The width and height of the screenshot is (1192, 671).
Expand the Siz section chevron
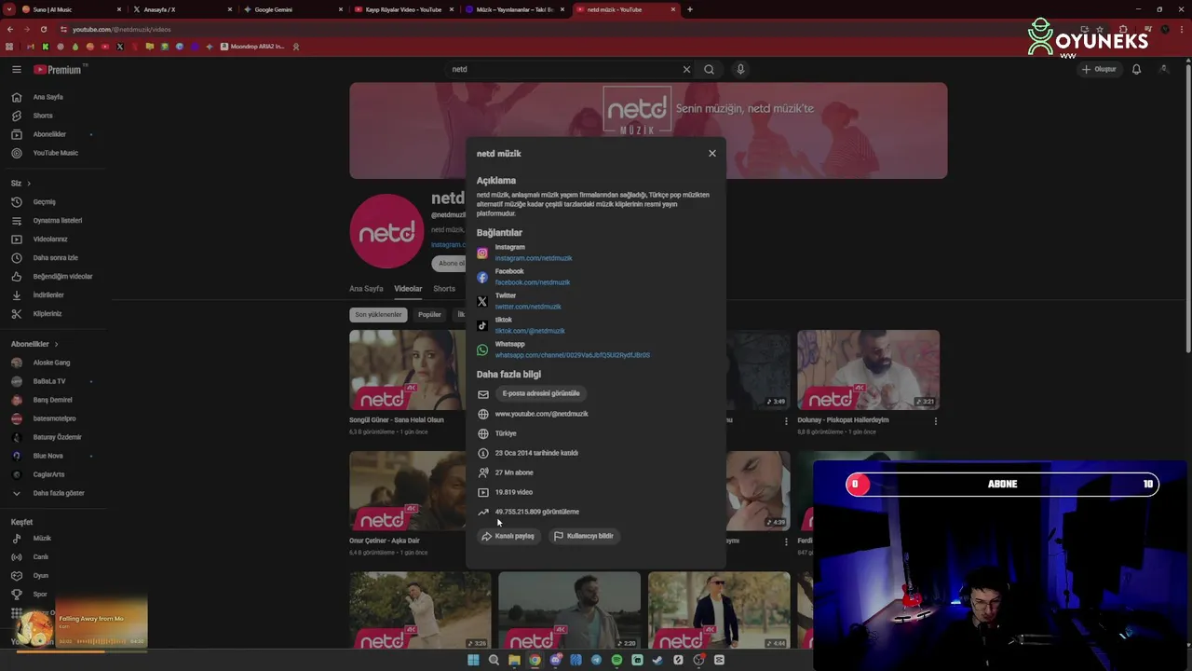tap(29, 184)
